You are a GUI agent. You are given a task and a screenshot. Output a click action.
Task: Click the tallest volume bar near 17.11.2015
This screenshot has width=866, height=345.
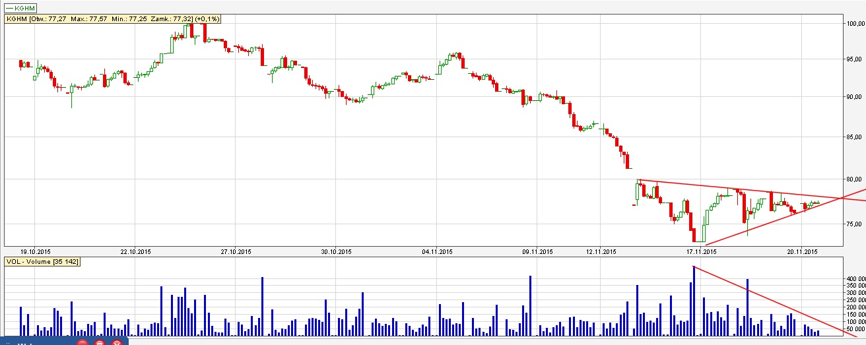pyautogui.click(x=694, y=301)
